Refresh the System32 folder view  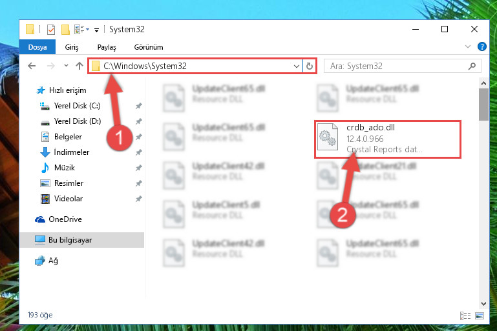(310, 66)
